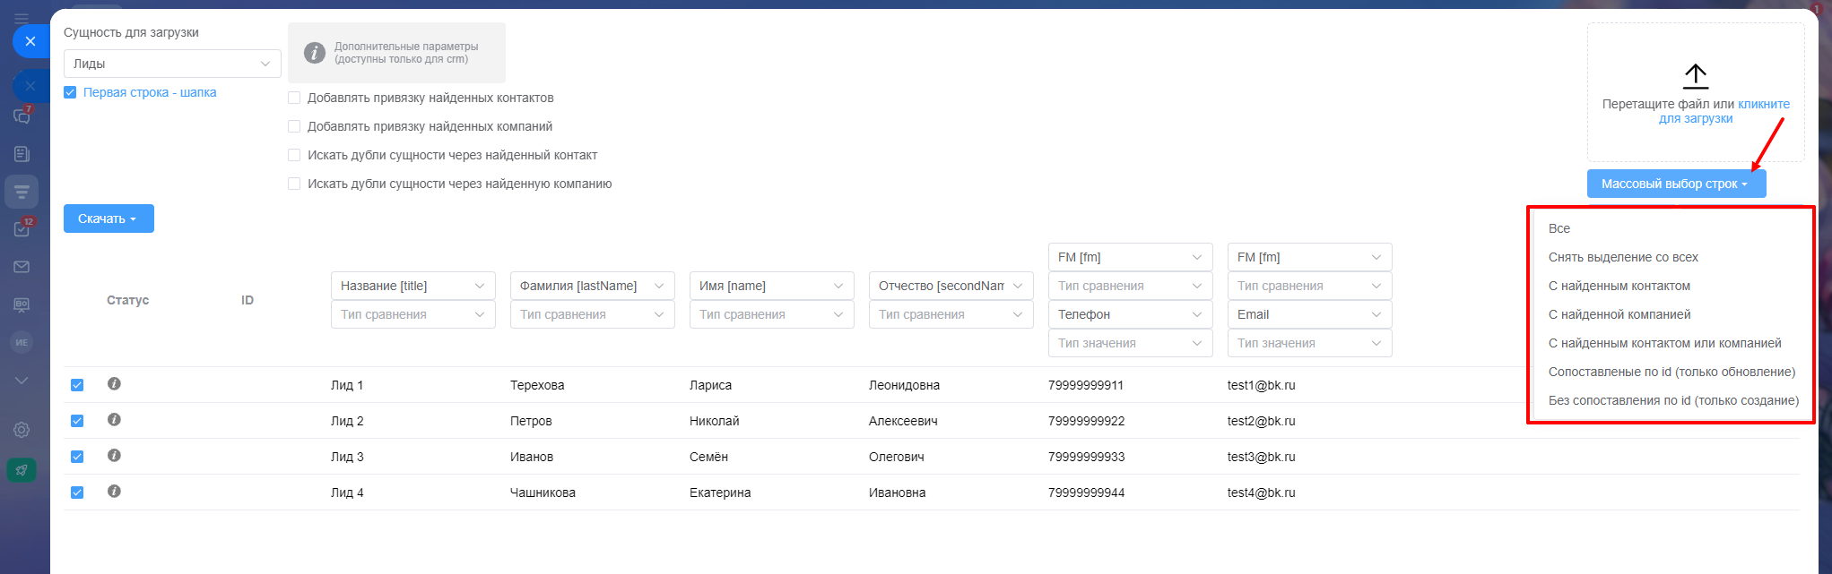
Task: Click the upload arrow icon in the drop zone
Action: [1695, 76]
